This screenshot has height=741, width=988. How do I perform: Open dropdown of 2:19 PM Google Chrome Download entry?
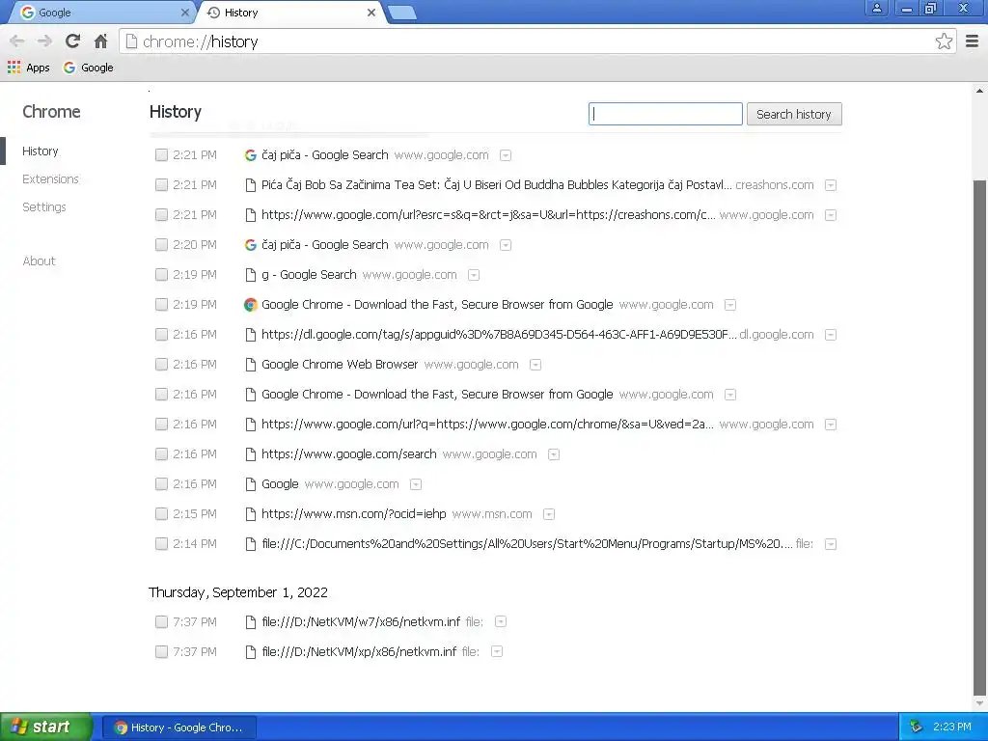click(x=730, y=305)
